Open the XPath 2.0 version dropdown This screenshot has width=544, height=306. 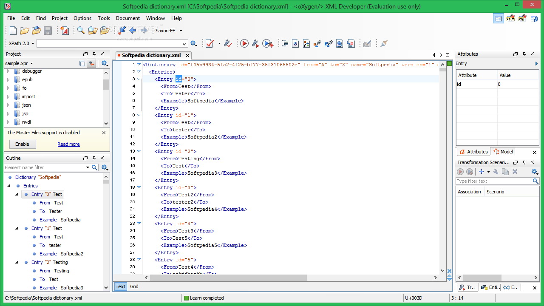[x=20, y=43]
